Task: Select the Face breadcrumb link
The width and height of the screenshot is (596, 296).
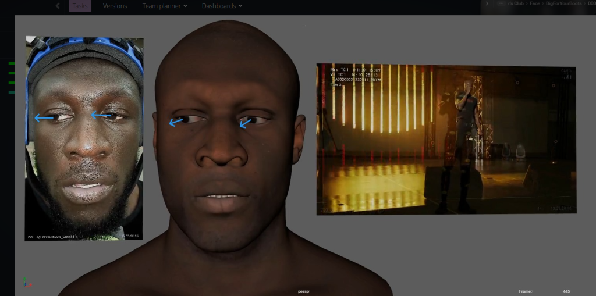Action: [535, 3]
